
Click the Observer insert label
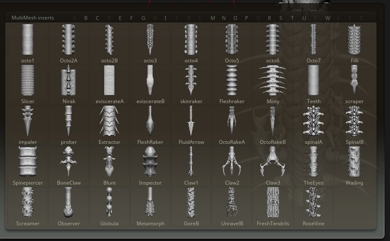click(x=68, y=224)
